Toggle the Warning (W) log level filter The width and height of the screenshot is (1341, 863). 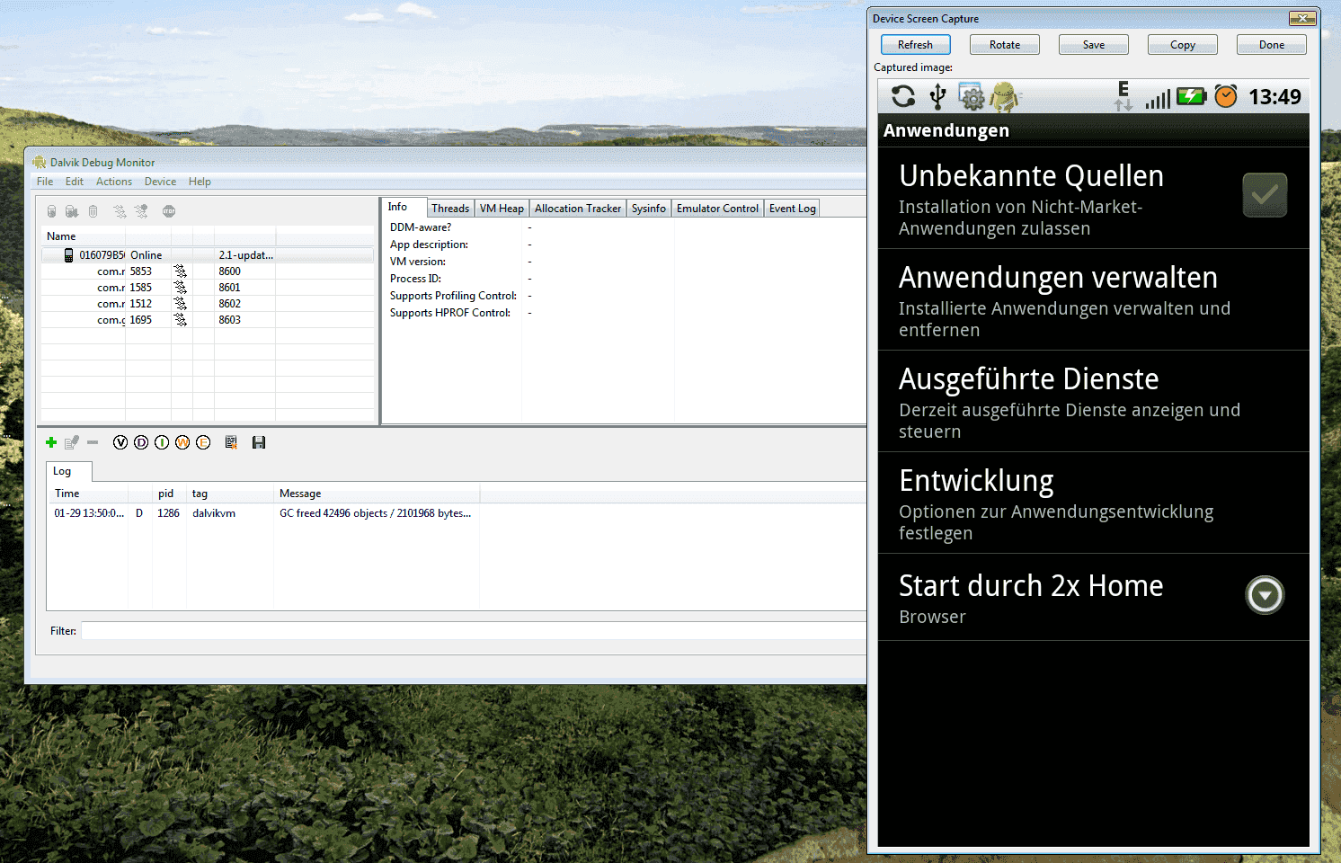[x=182, y=442]
